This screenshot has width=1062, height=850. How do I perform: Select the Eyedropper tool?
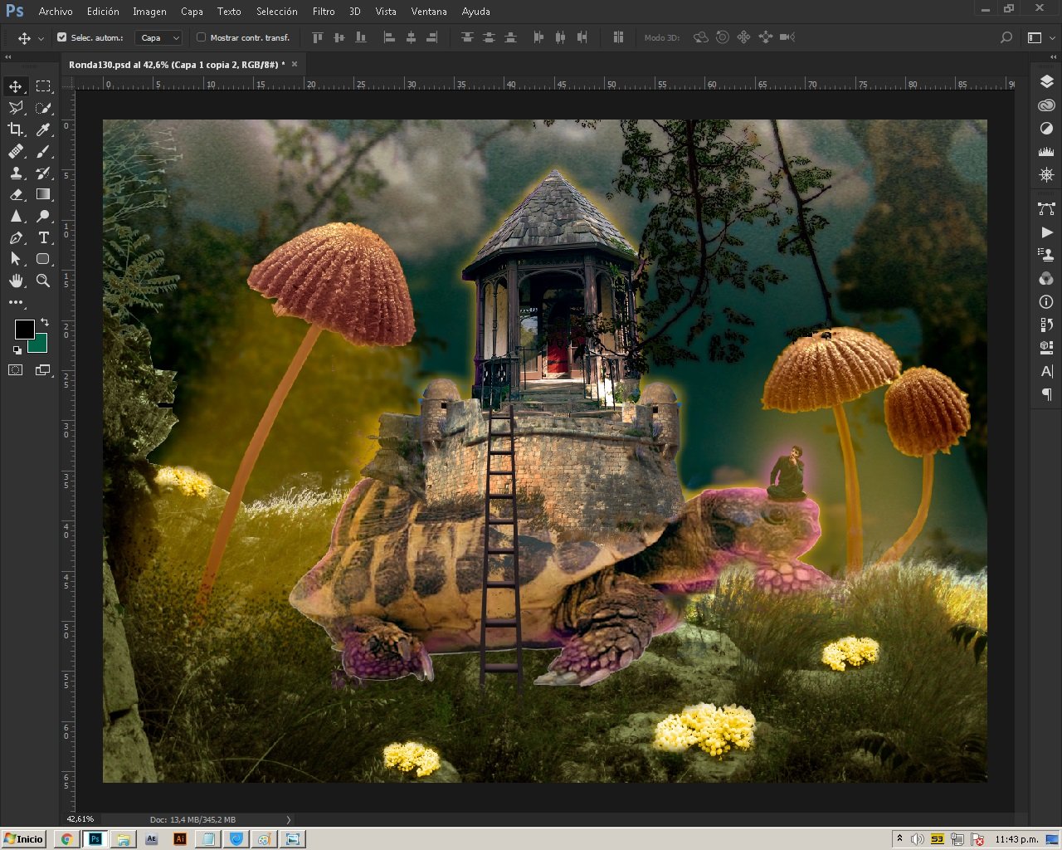point(43,129)
